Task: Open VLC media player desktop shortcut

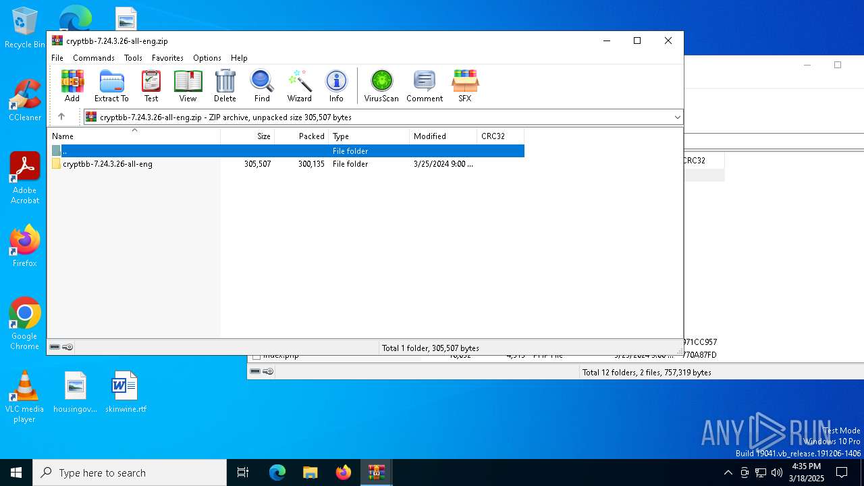Action: click(x=24, y=397)
